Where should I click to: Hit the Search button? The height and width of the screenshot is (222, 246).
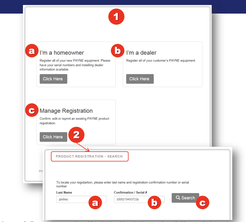tap(185, 198)
